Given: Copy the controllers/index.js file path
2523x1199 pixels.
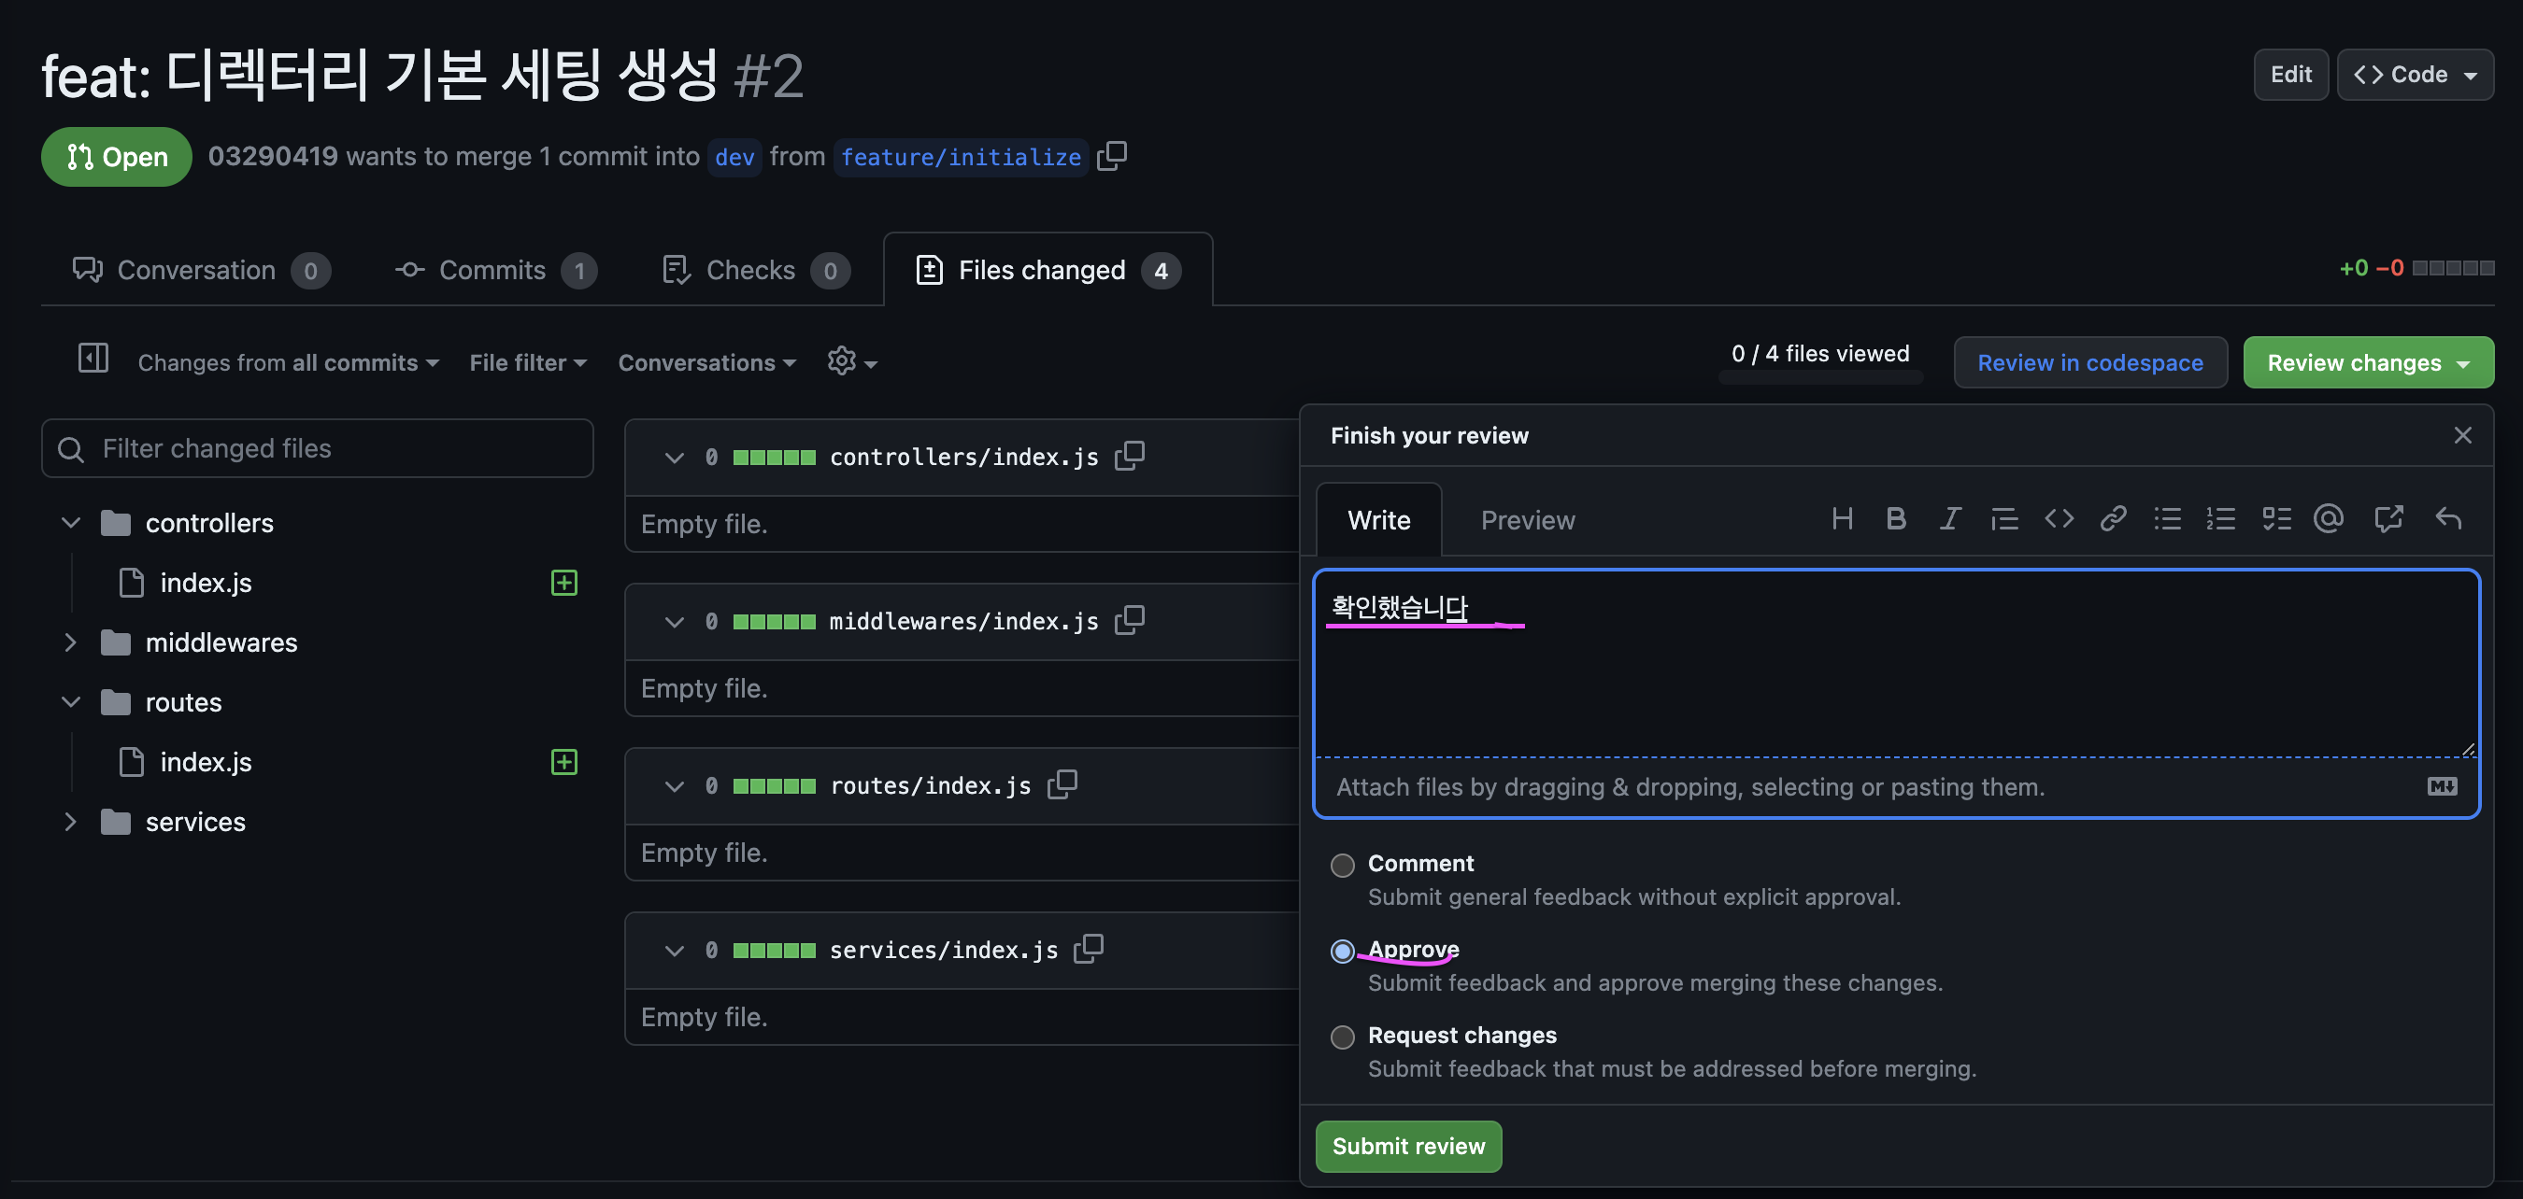Looking at the screenshot, I should pyautogui.click(x=1131, y=455).
